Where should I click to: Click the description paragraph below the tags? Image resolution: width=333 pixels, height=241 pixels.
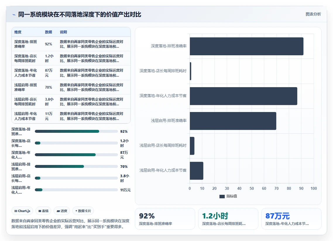click(x=70, y=224)
